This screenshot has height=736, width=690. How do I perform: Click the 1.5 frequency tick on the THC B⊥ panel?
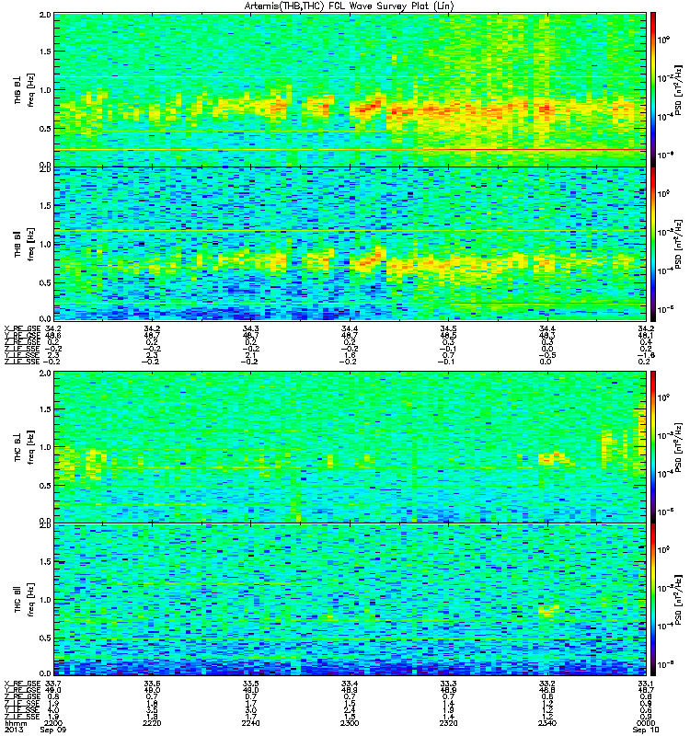pyautogui.click(x=45, y=409)
